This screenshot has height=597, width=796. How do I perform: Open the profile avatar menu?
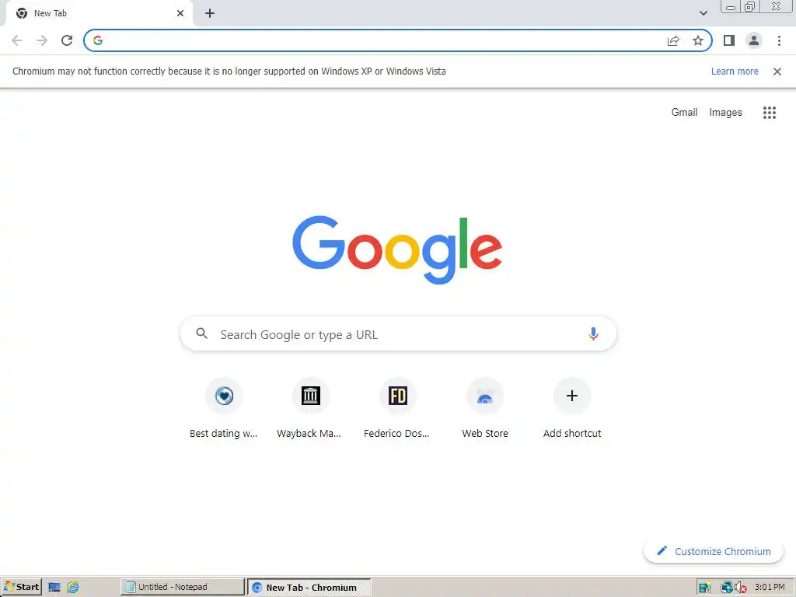754,40
